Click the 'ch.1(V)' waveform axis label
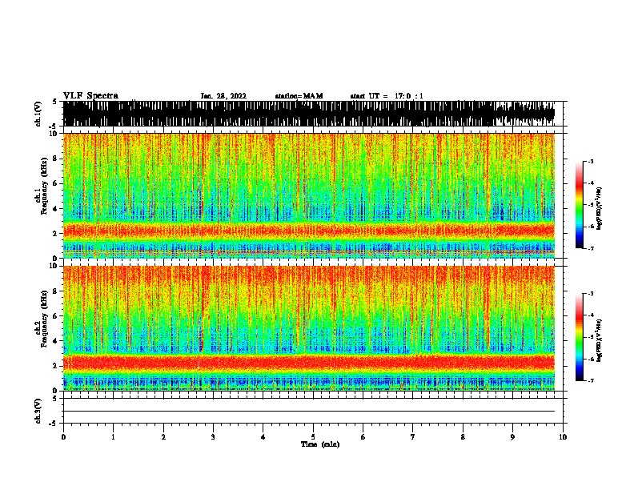 pyautogui.click(x=38, y=114)
